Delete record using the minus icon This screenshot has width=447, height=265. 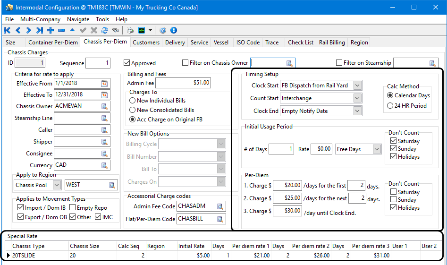(x=61, y=30)
